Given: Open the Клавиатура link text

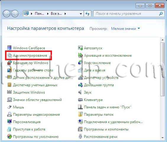Looking at the screenshot, I should 93,100.
